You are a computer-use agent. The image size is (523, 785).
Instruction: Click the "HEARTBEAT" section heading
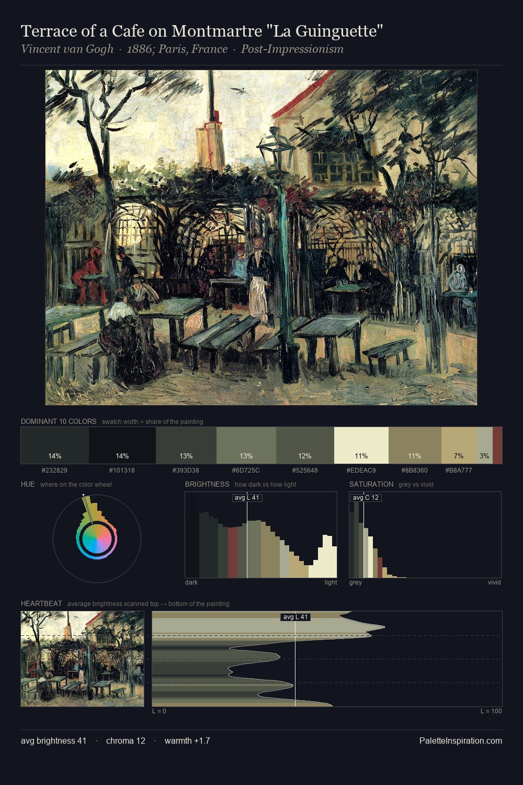(41, 603)
